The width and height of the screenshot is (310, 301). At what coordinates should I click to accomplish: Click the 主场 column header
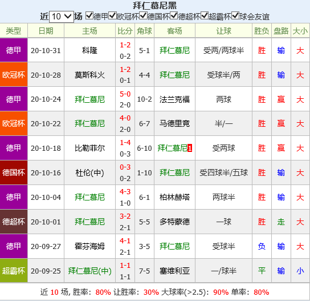pos(90,31)
